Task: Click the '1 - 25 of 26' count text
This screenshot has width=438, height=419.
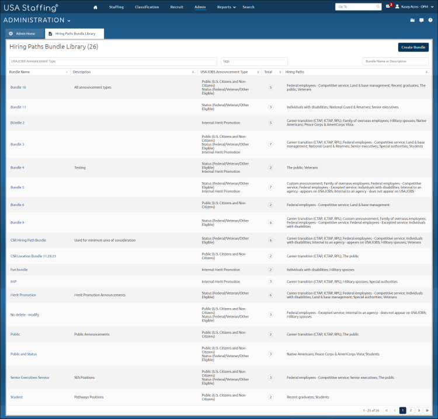Action: click(x=371, y=411)
